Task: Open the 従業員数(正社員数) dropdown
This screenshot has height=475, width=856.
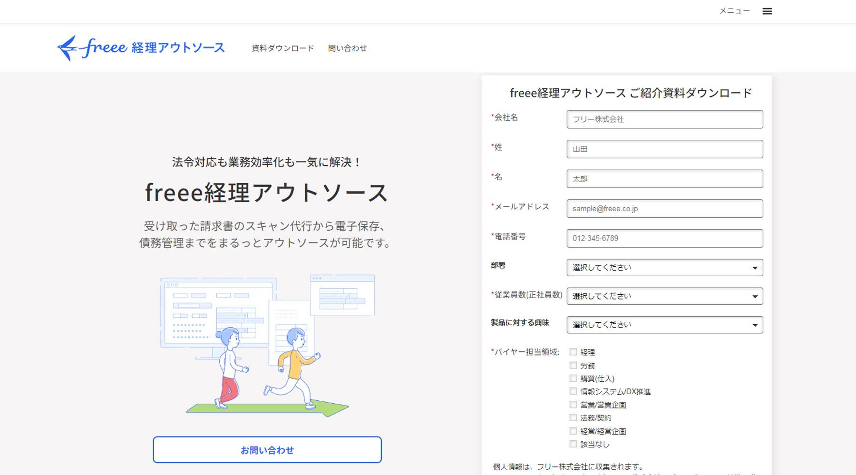Action: [x=665, y=296]
